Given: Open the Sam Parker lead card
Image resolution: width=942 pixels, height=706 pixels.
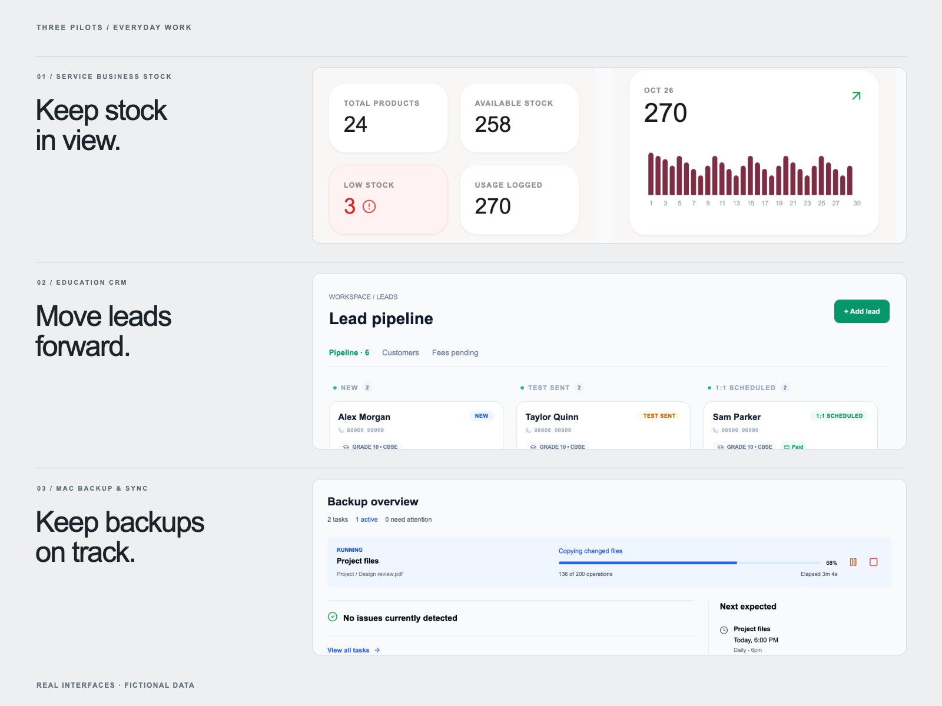Looking at the screenshot, I should point(790,426).
